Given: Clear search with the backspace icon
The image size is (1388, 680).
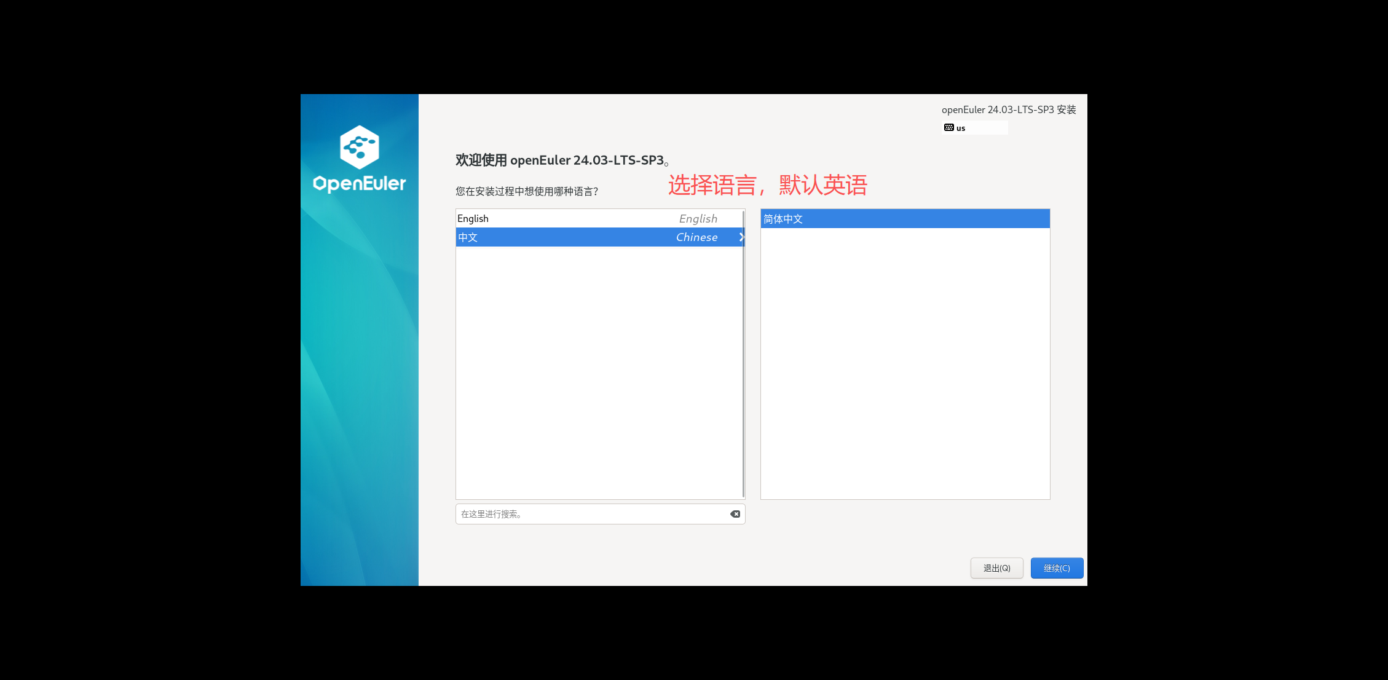Looking at the screenshot, I should (x=735, y=514).
